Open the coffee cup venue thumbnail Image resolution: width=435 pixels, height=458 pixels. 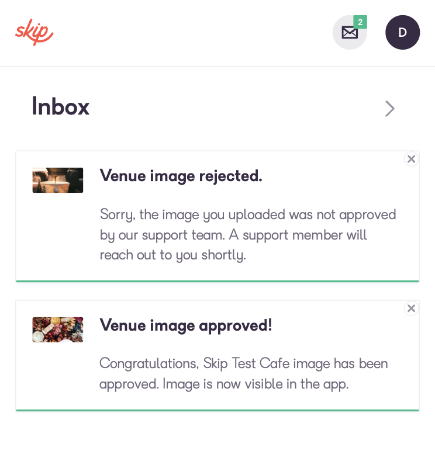(x=57, y=180)
